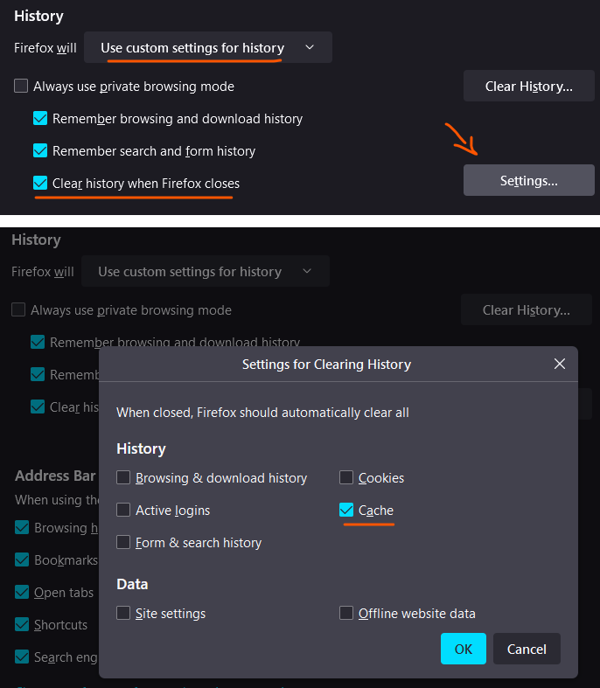Enable 'Site settings' under Data
The image size is (600, 688).
click(x=123, y=613)
